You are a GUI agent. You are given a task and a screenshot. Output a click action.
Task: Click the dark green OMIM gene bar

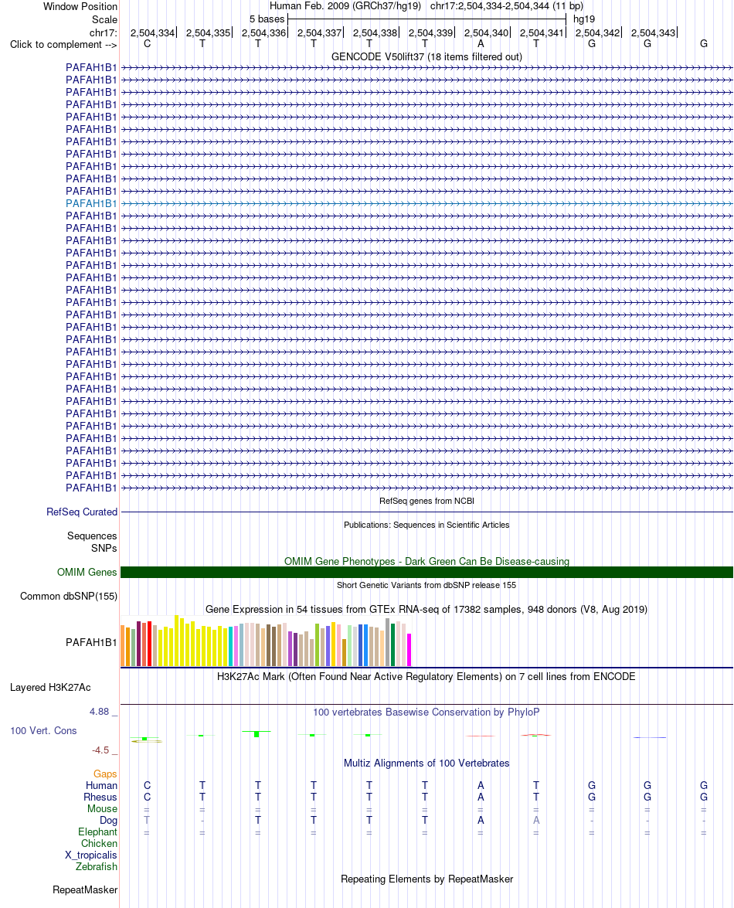[x=426, y=572]
